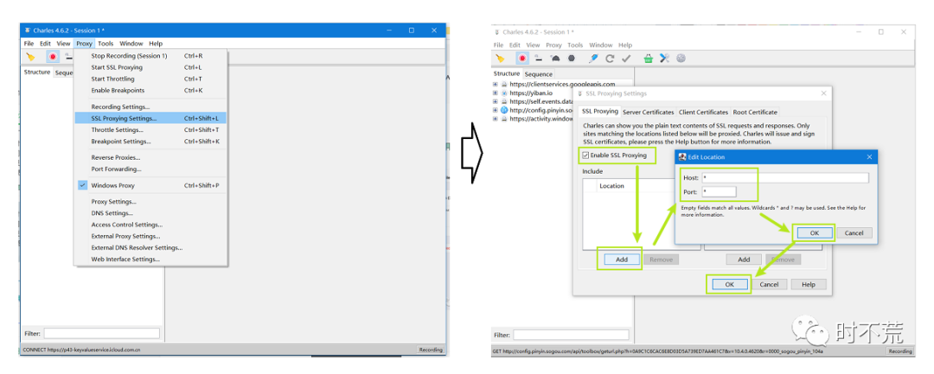
Task: Switch to the Root Certificate tab
Action: [755, 111]
